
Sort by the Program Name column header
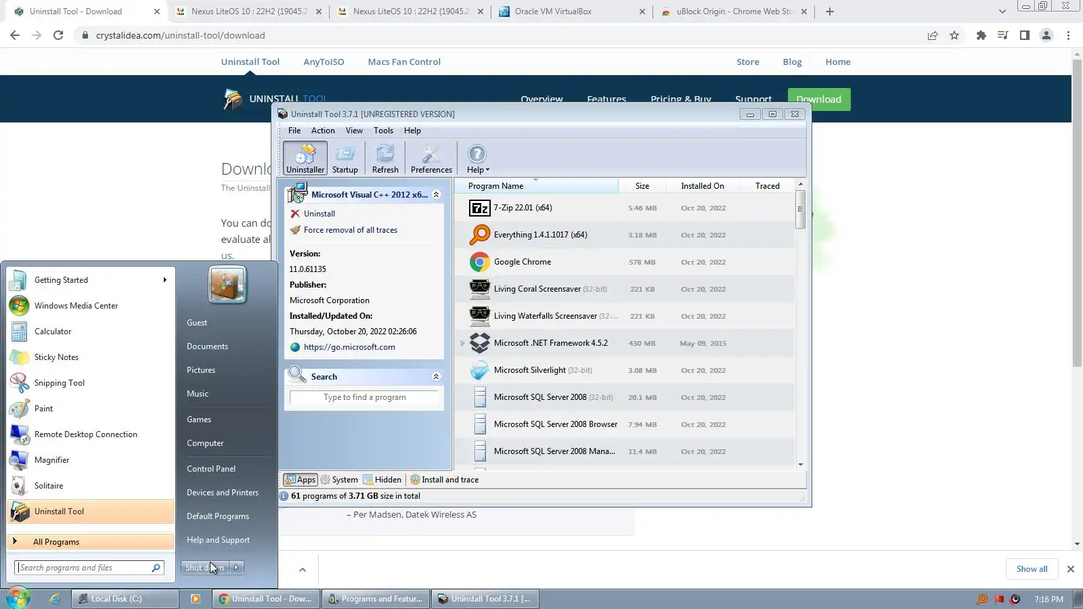(x=536, y=186)
